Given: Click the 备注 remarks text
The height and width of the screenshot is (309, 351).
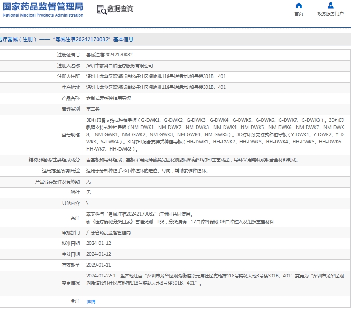Looking at the screenshot, I should click(x=180, y=218).
